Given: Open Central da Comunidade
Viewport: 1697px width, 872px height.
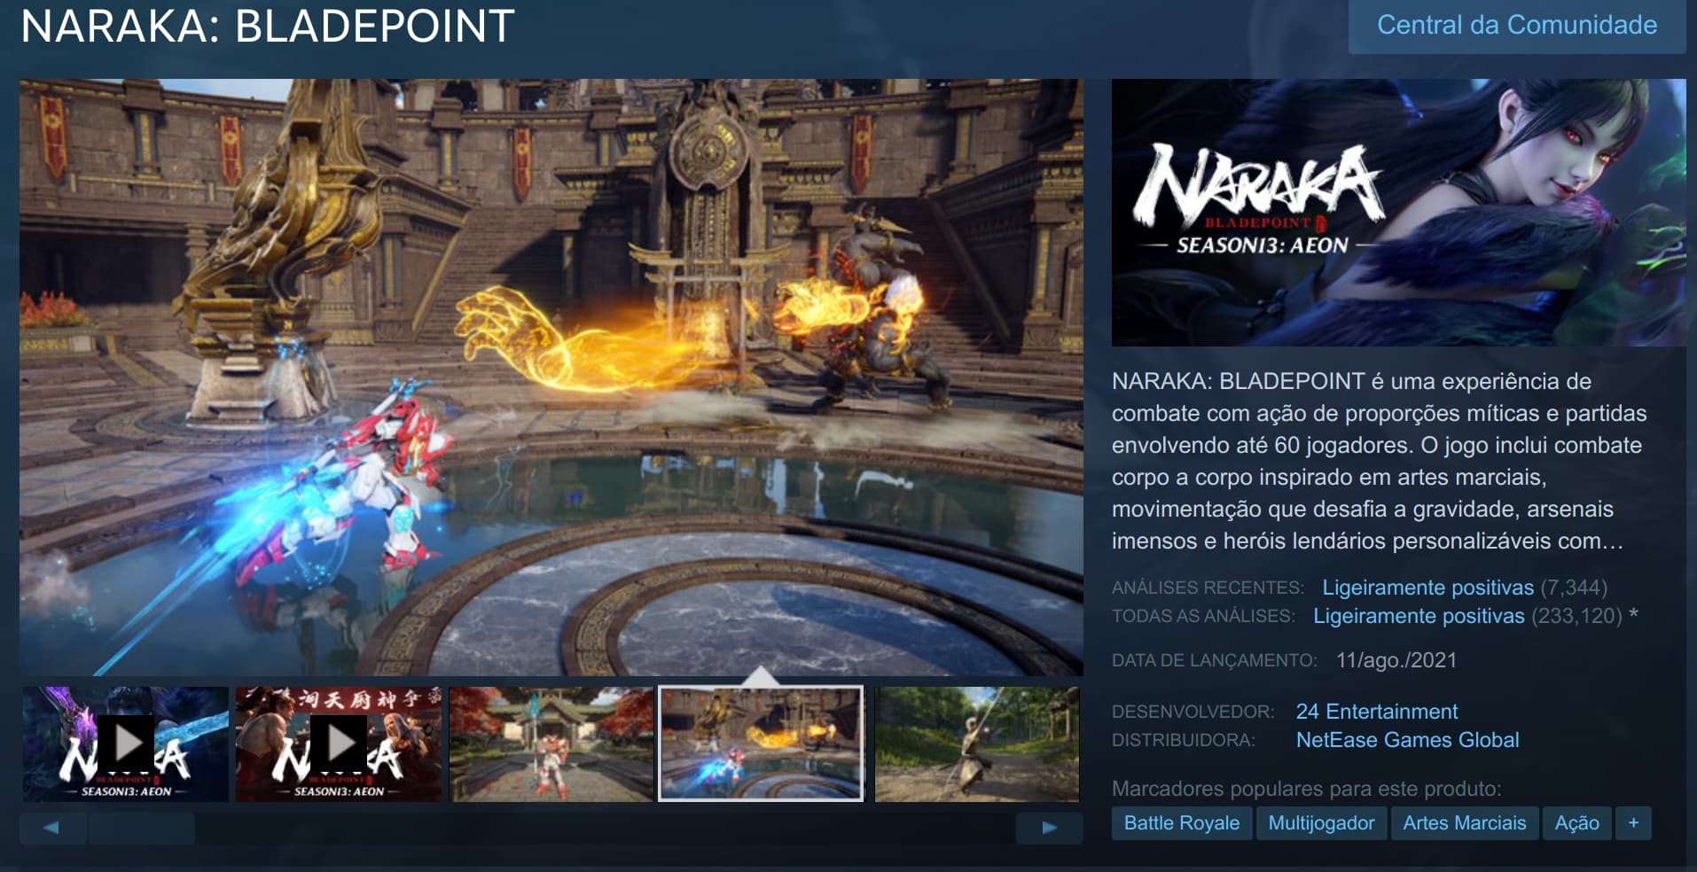Looking at the screenshot, I should click(x=1517, y=26).
